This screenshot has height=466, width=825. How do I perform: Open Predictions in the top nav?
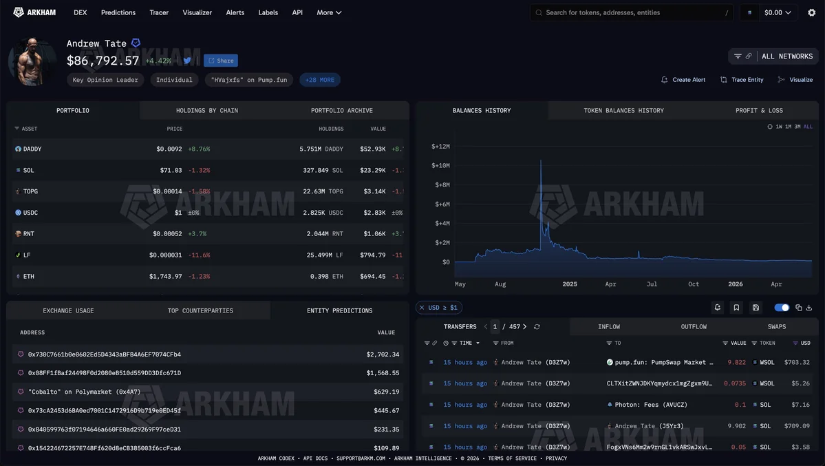tap(118, 12)
